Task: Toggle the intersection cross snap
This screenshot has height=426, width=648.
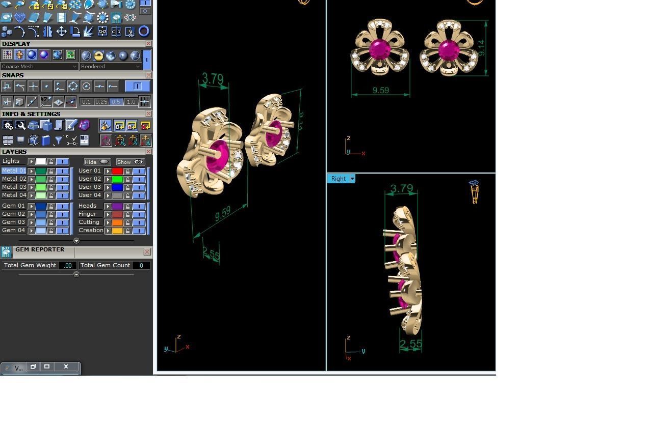Action: coord(33,87)
